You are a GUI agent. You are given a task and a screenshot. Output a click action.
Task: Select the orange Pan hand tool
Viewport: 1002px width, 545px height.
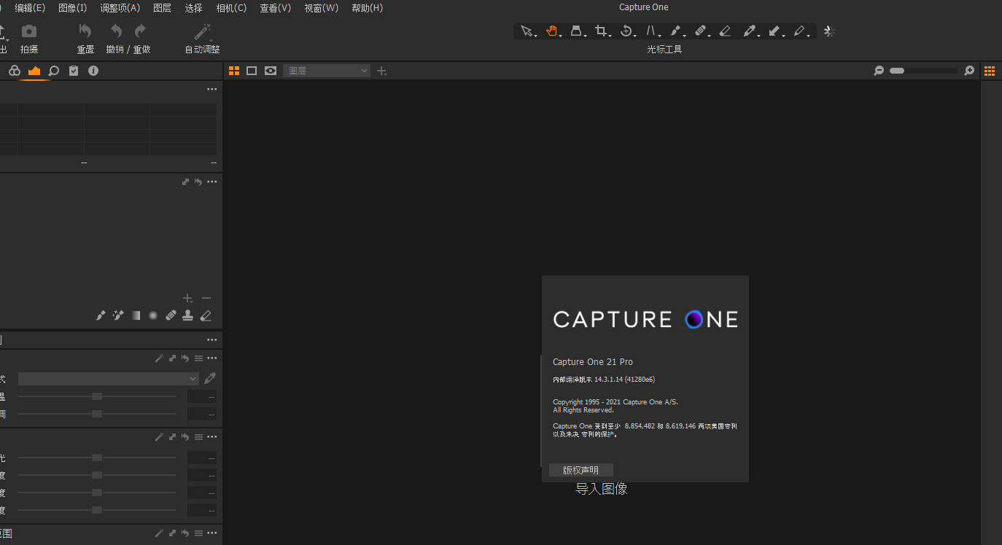(552, 31)
